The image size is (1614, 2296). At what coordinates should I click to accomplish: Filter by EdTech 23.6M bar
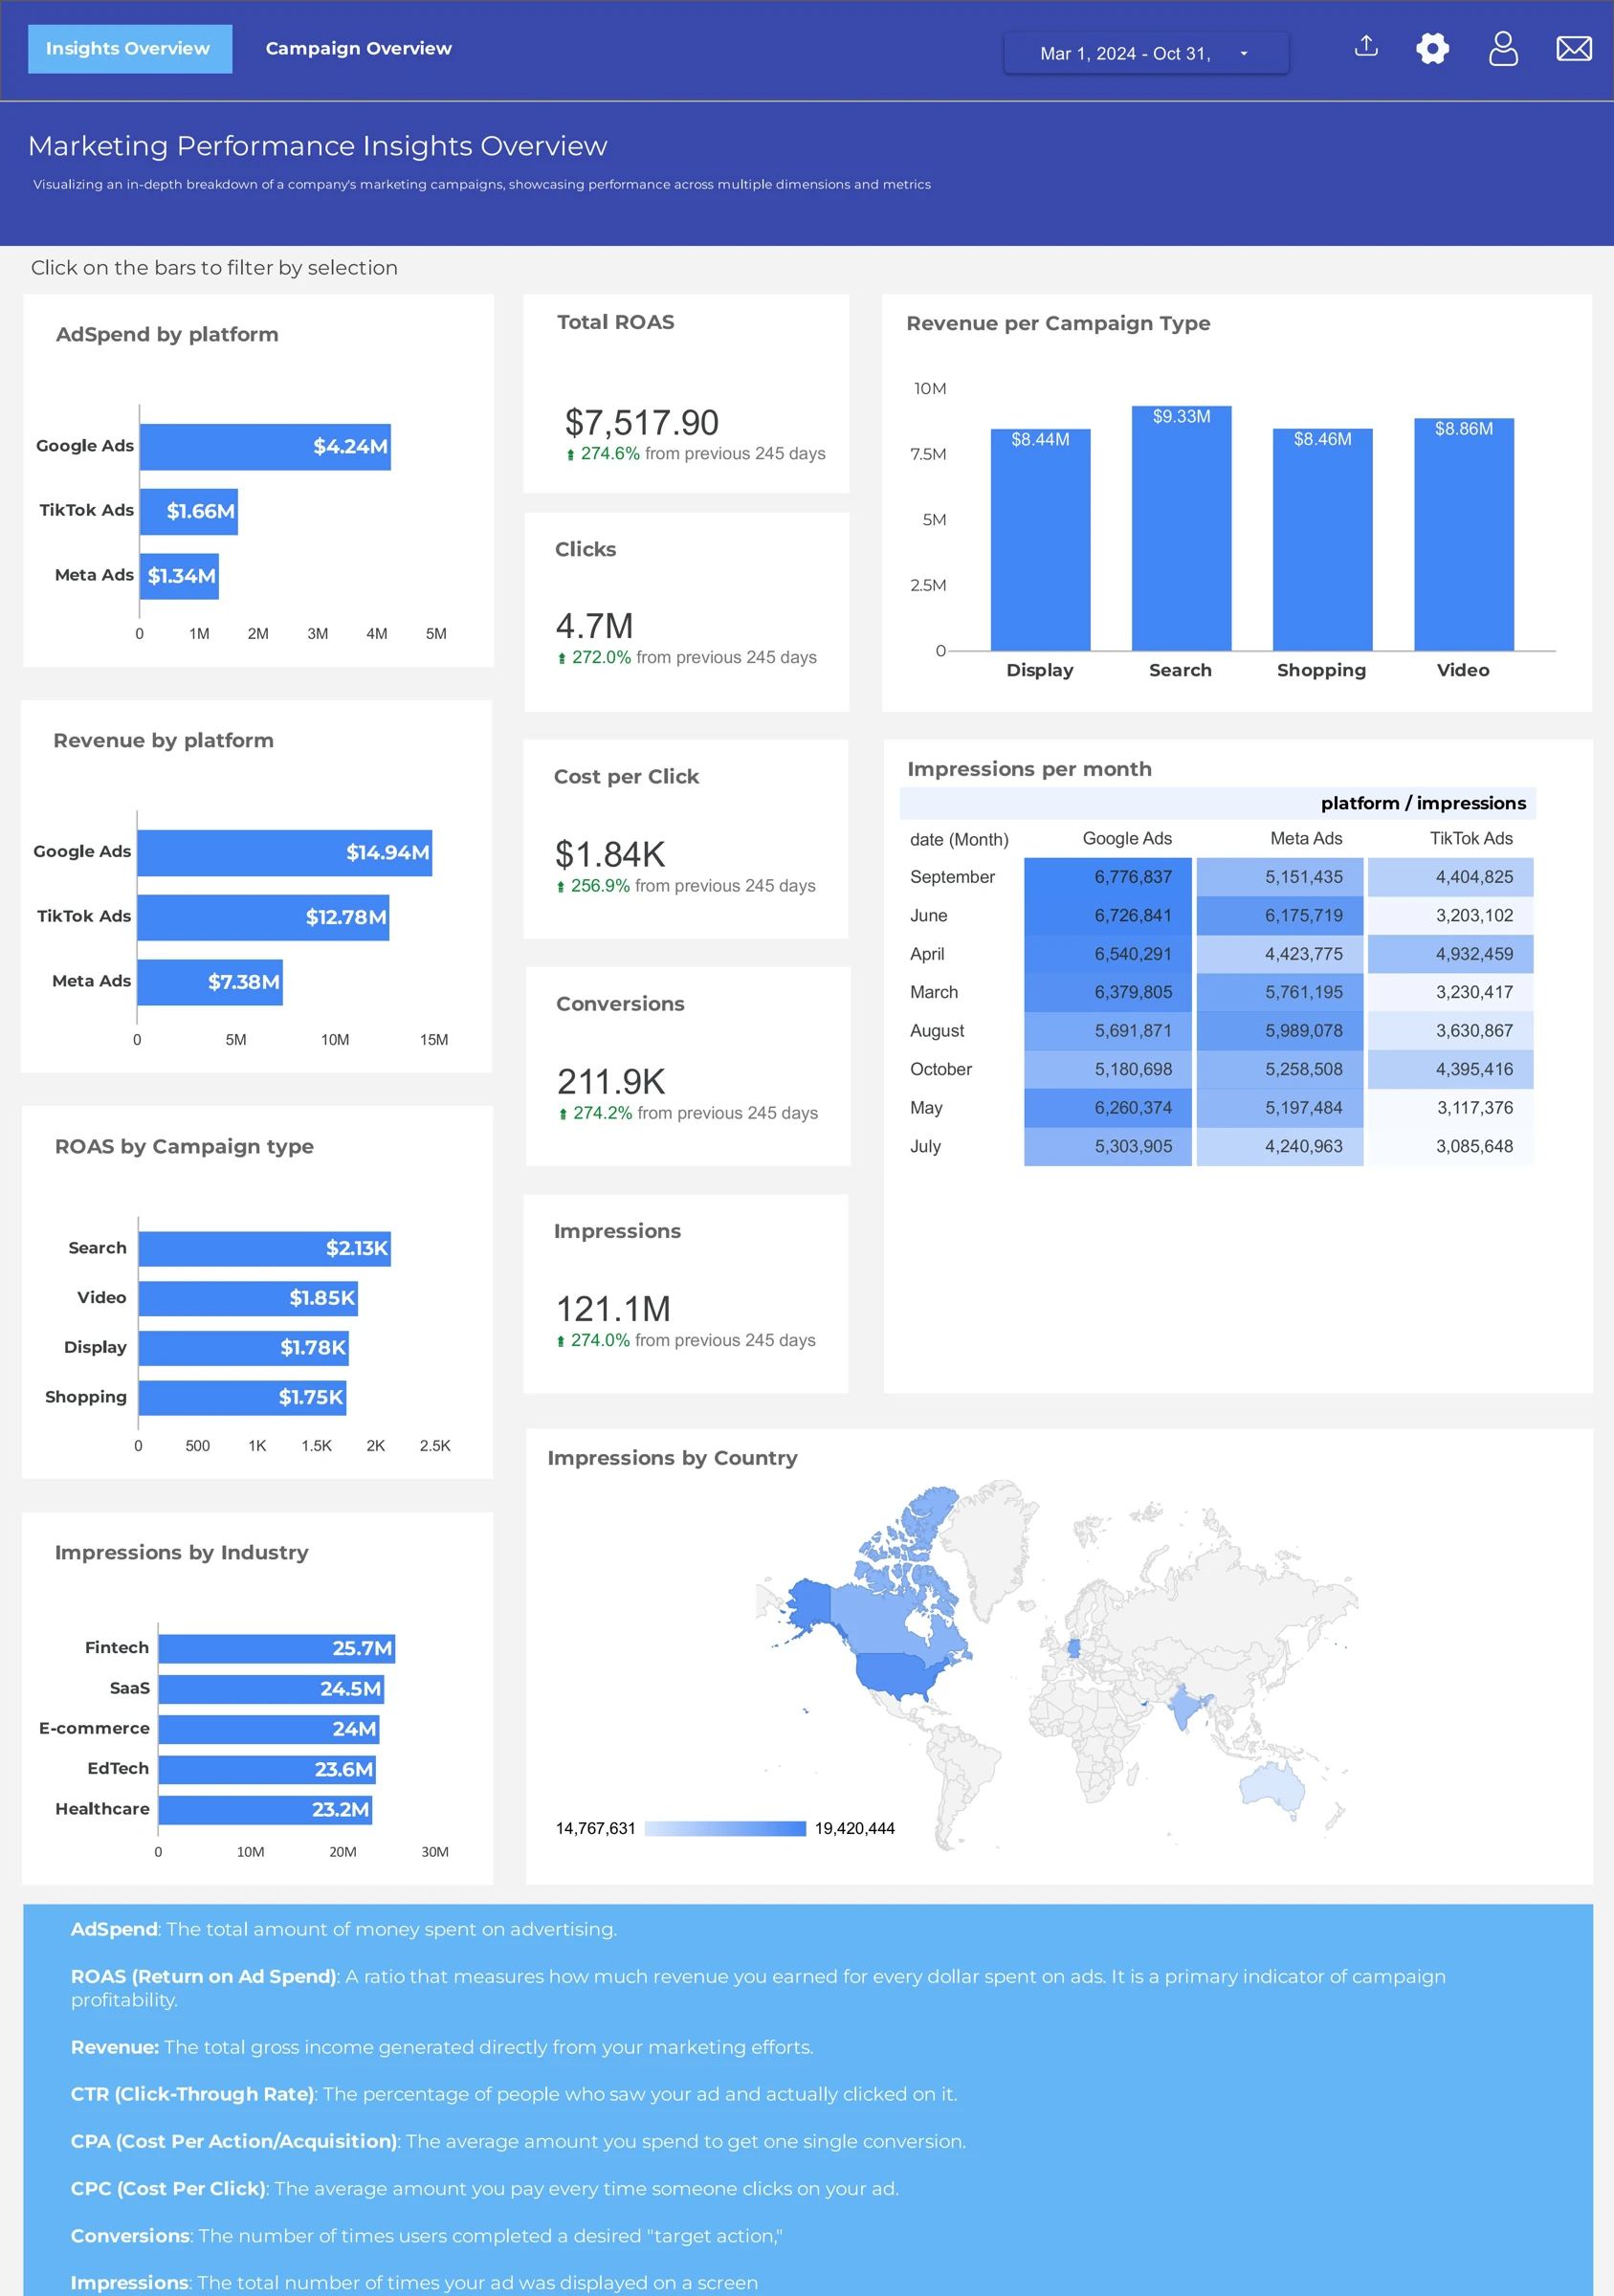[267, 1770]
